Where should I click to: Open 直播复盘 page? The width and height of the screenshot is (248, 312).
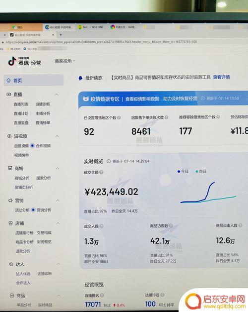pyautogui.click(x=21, y=123)
